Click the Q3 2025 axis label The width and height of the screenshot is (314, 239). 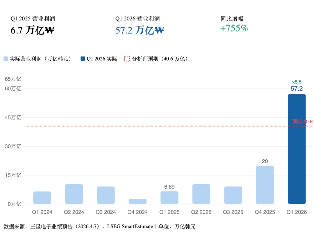click(x=233, y=212)
